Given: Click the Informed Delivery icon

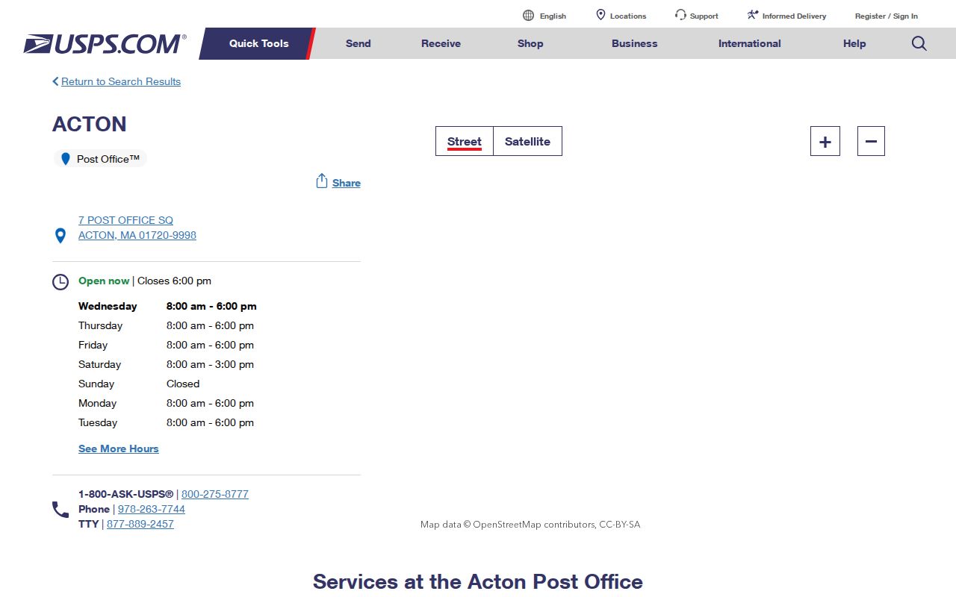Looking at the screenshot, I should (753, 15).
